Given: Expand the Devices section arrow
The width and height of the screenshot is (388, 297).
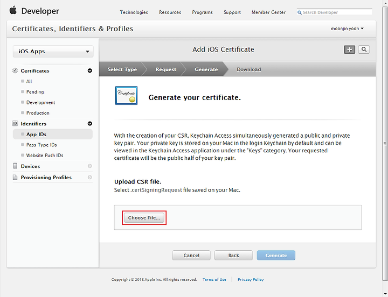Looking at the screenshot, I should [x=90, y=166].
